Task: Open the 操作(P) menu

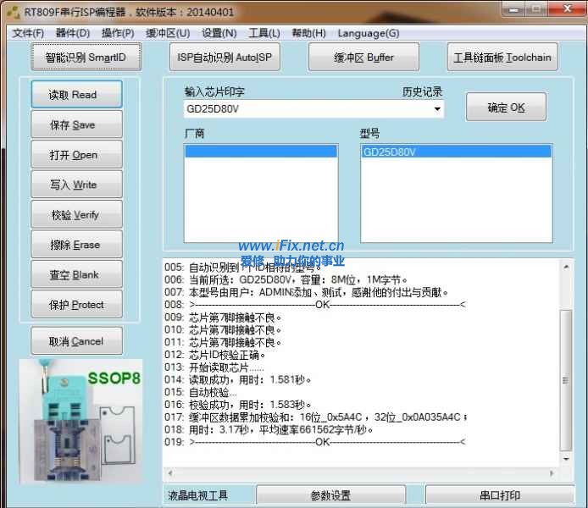Action: click(118, 33)
